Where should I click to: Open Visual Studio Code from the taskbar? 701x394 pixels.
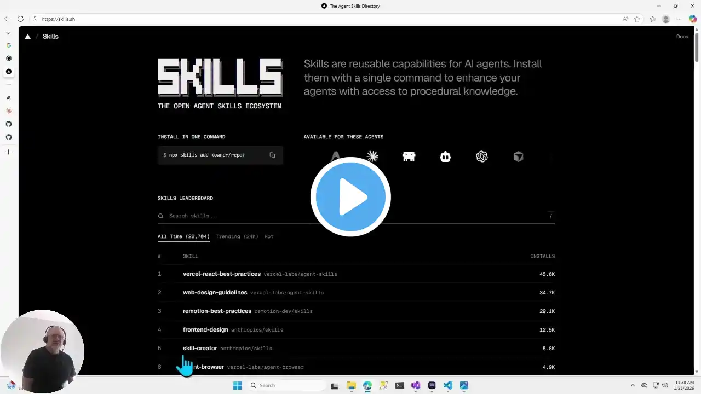(448, 385)
